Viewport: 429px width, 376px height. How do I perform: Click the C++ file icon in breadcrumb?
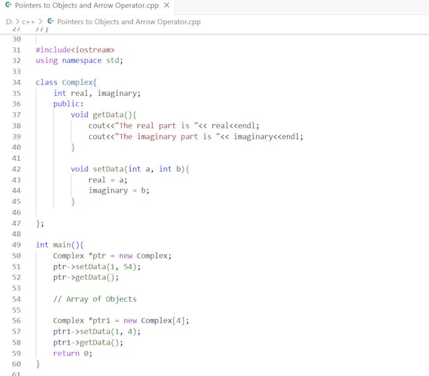[x=50, y=21]
